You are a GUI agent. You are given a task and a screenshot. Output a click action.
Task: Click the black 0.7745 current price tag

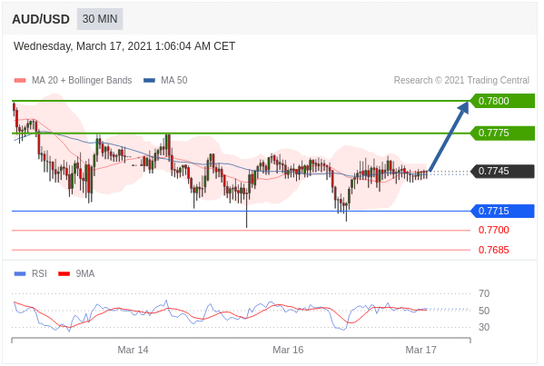point(502,171)
